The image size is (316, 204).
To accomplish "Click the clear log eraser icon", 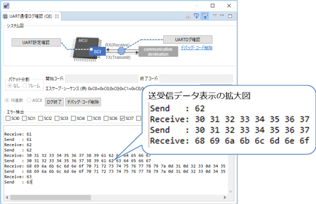I will point(188,16).
